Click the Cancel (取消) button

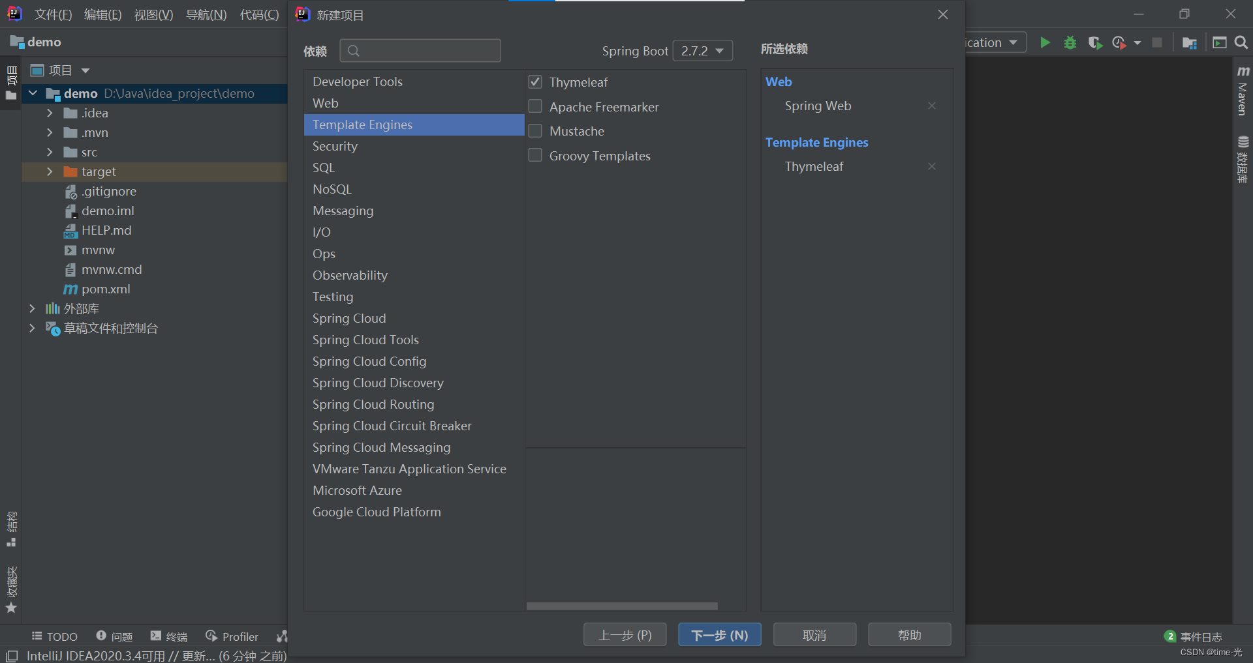coord(814,634)
